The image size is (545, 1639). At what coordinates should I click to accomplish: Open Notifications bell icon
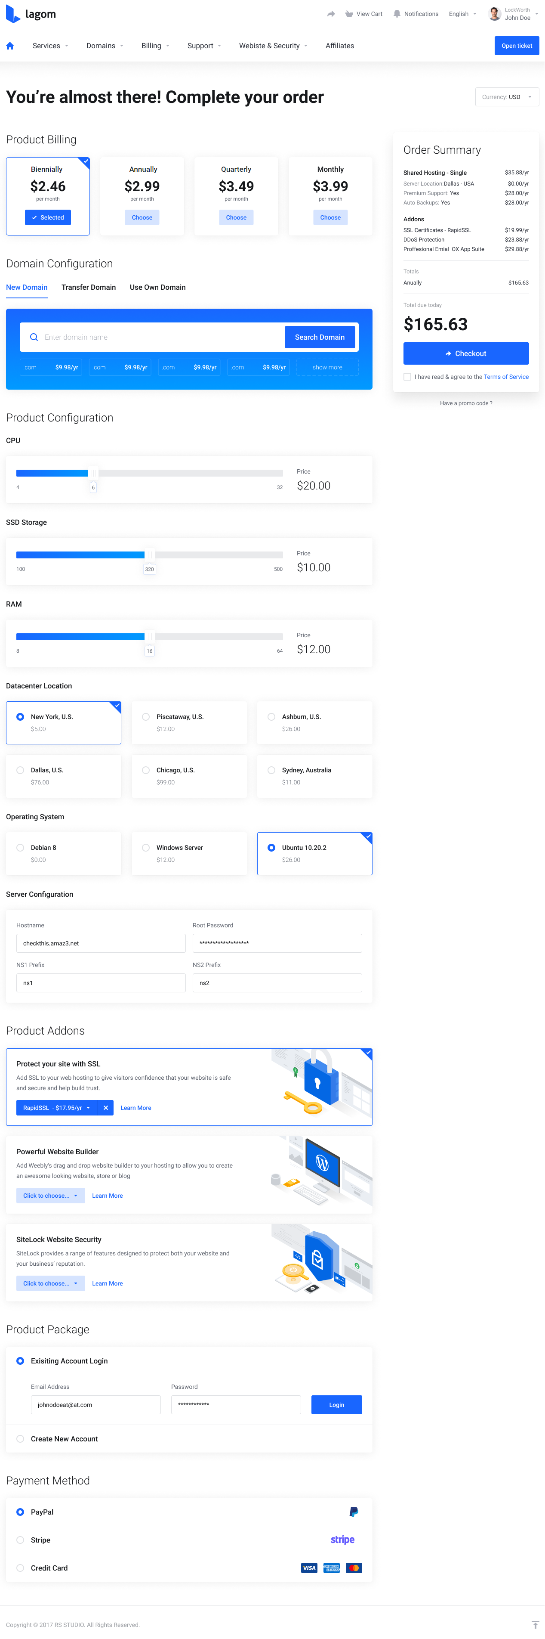(397, 14)
